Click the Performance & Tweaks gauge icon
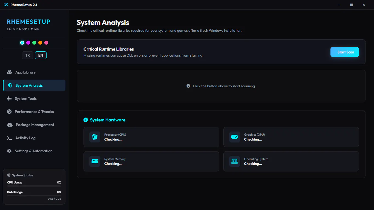Image resolution: width=374 pixels, height=210 pixels. click(9, 112)
